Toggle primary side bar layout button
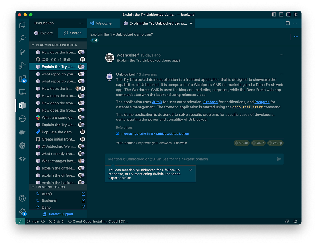The image size is (317, 245). (x=274, y=15)
